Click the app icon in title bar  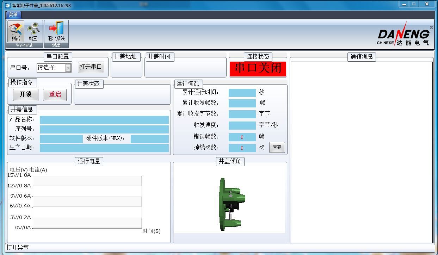coord(8,5)
